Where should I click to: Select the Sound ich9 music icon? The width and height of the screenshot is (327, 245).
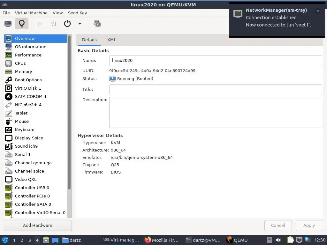9,146
